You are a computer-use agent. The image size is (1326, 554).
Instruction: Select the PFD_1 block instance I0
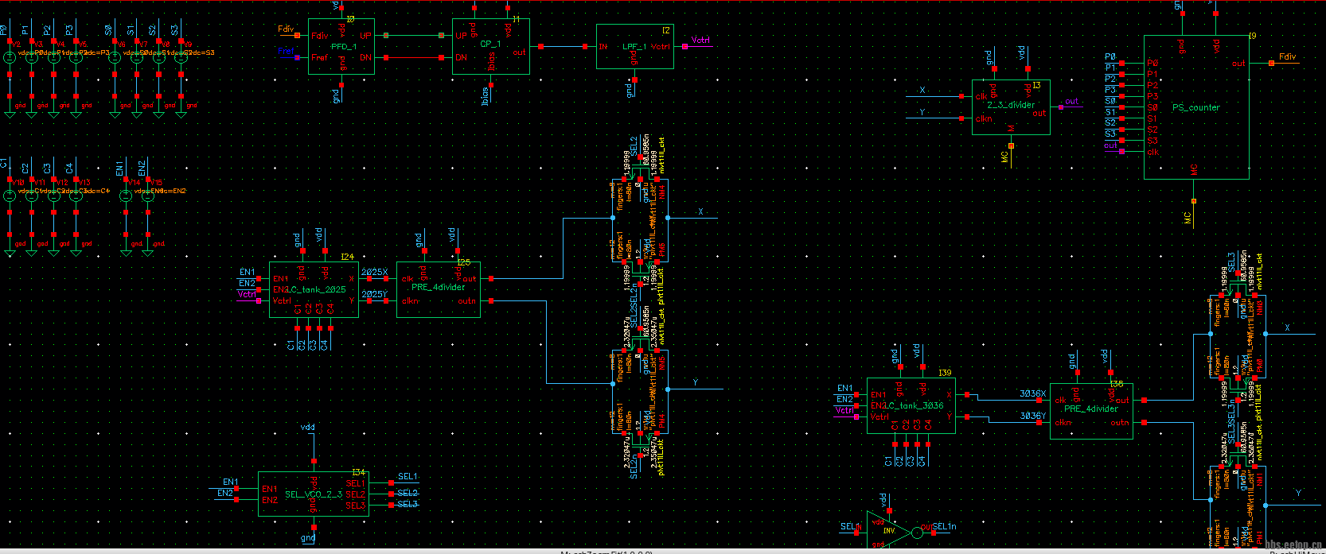pyautogui.click(x=341, y=47)
